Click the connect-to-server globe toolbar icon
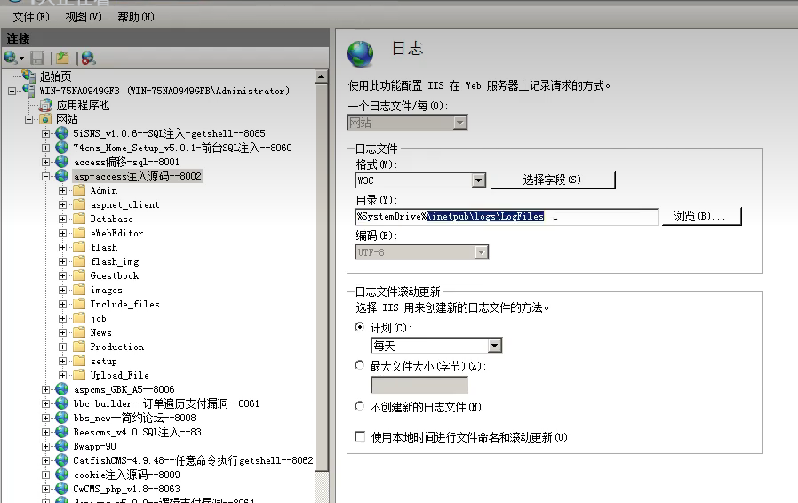This screenshot has height=503, width=798. (x=11, y=58)
